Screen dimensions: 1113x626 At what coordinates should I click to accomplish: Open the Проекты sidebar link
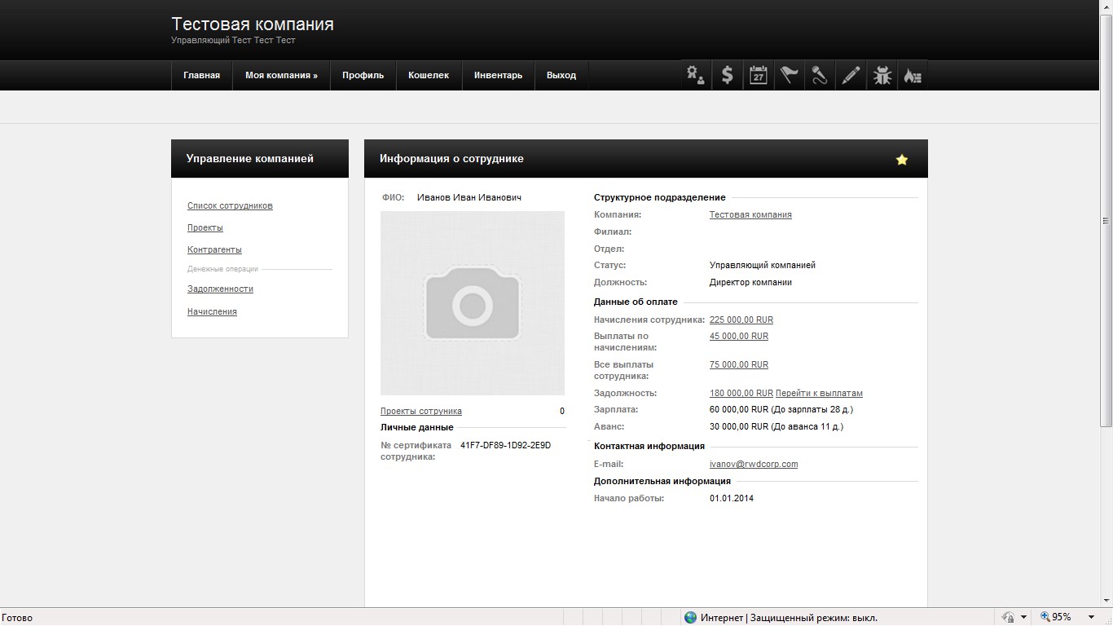[x=205, y=227]
